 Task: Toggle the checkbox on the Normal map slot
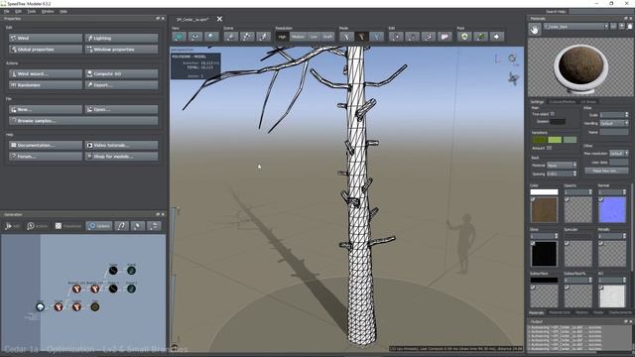pyautogui.click(x=601, y=199)
